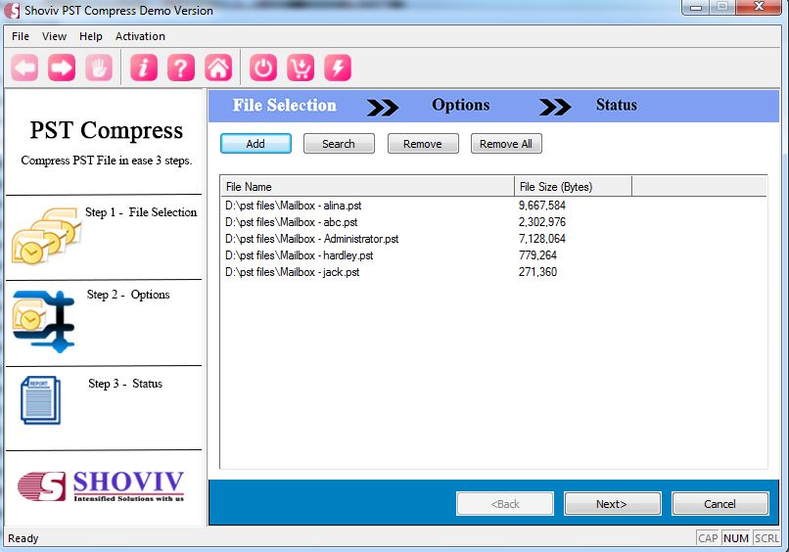Click file size value 7,128,064
Image resolution: width=789 pixels, height=552 pixels.
(542, 239)
